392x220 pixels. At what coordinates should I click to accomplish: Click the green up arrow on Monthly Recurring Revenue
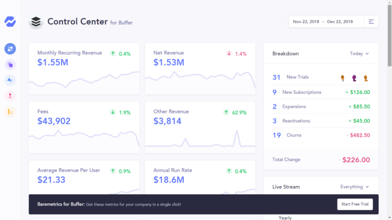(113, 53)
